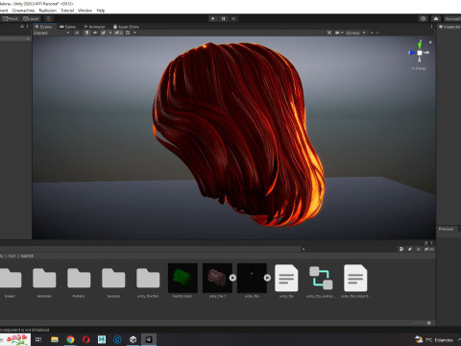Expand the brown hair model sub-assets arrow
This screenshot has width=461, height=346.
232,278
